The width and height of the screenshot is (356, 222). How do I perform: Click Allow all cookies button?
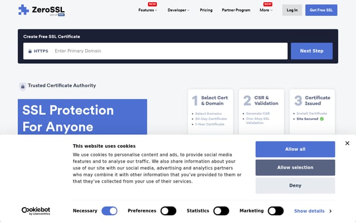(295, 149)
